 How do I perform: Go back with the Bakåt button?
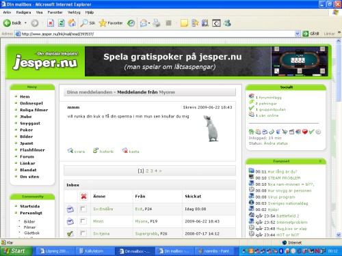pyautogui.click(x=12, y=23)
